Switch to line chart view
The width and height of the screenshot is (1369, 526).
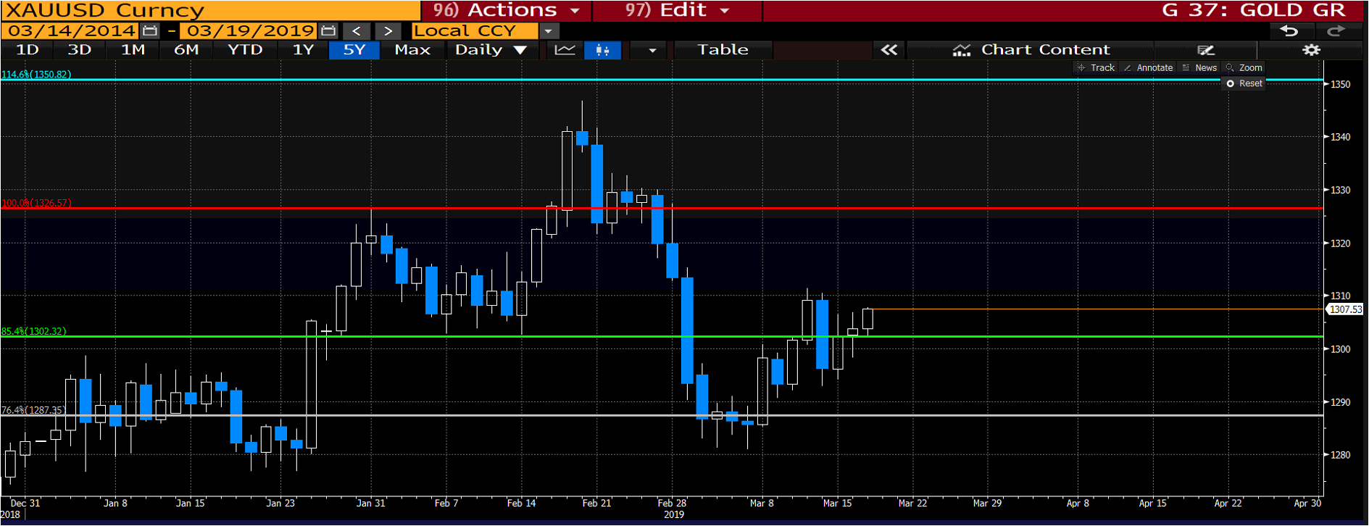click(565, 50)
